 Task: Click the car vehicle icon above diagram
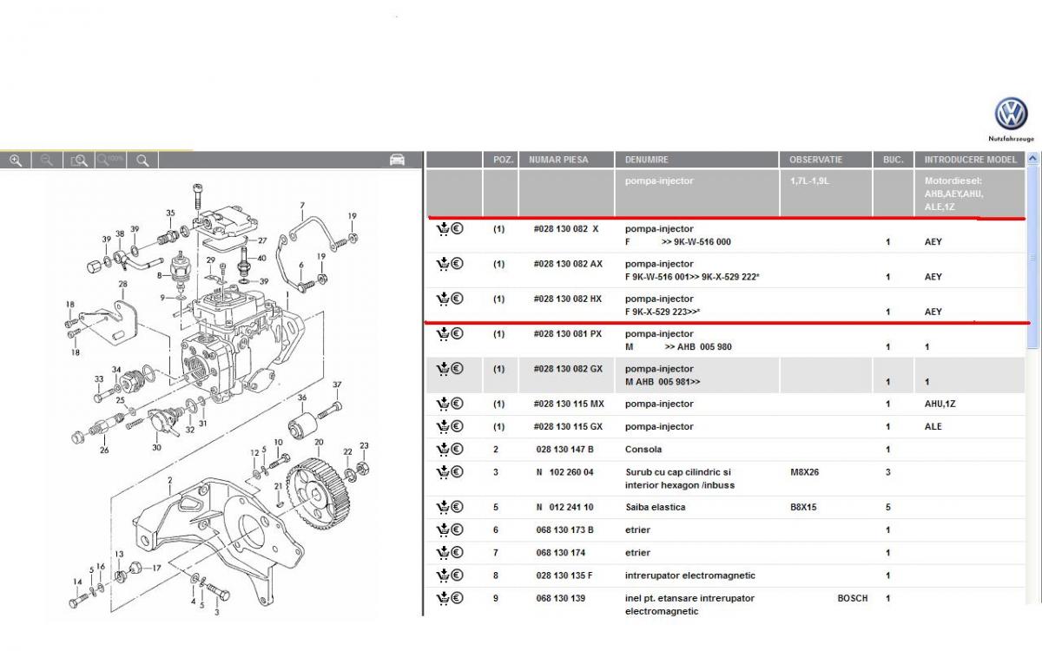(397, 160)
